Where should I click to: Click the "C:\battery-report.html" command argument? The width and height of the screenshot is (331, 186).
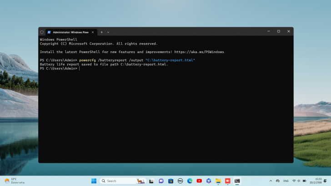pos(170,60)
